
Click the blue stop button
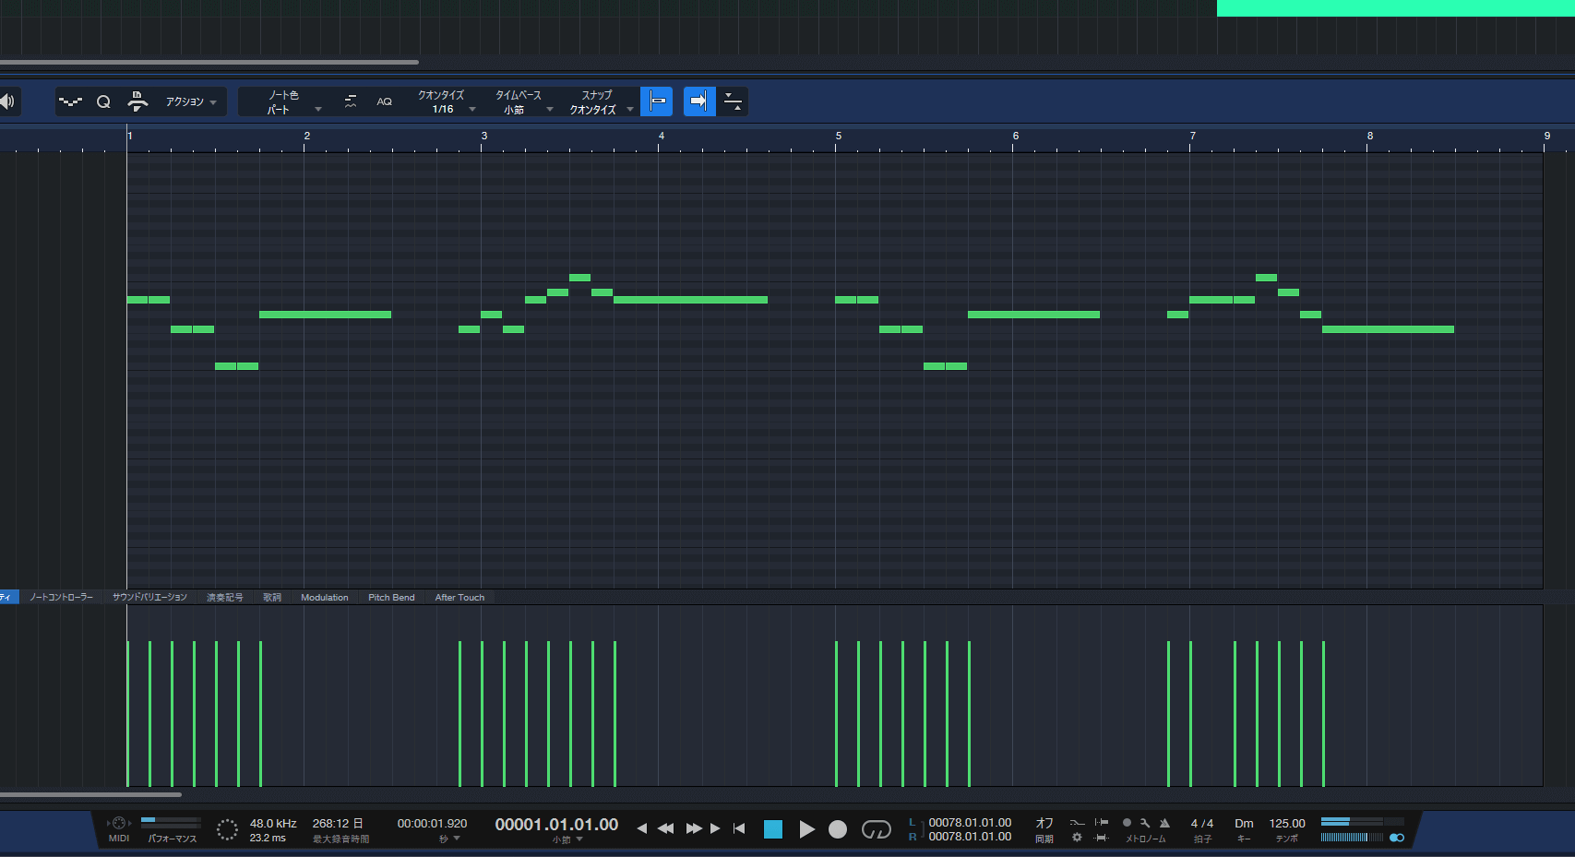pos(773,829)
